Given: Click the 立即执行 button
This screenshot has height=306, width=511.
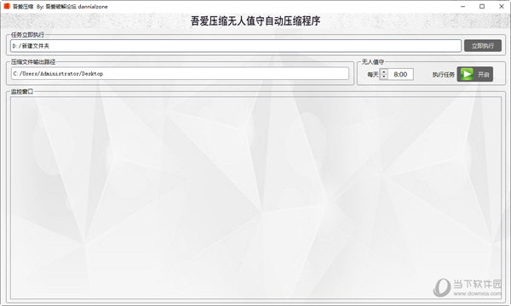Looking at the screenshot, I should pyautogui.click(x=483, y=46).
